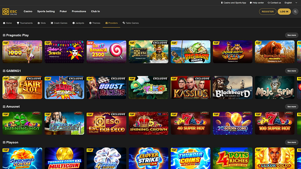Open Boom Bang game thumbnail
The height and width of the screenshot is (169, 301).
click(64, 87)
